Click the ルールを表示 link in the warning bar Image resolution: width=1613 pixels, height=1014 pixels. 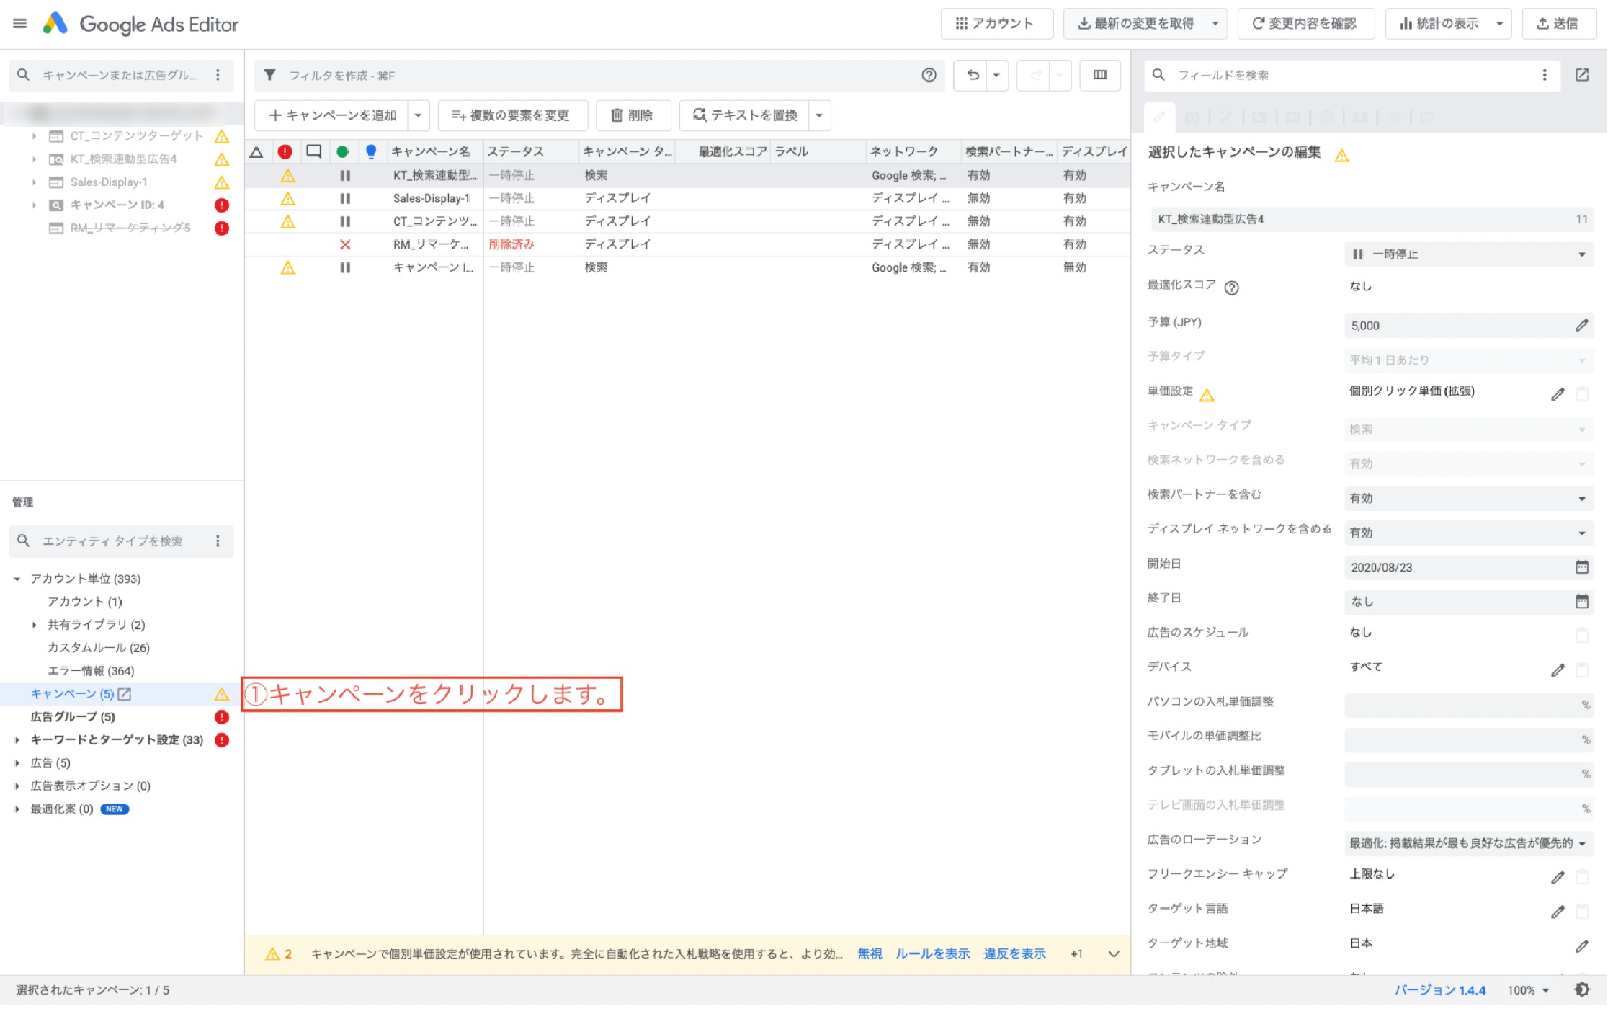(932, 953)
